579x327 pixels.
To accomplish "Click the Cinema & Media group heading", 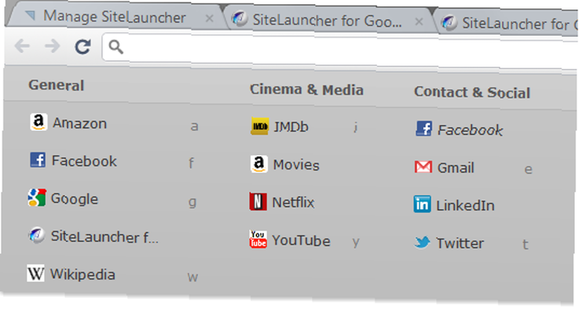I will (x=307, y=90).
